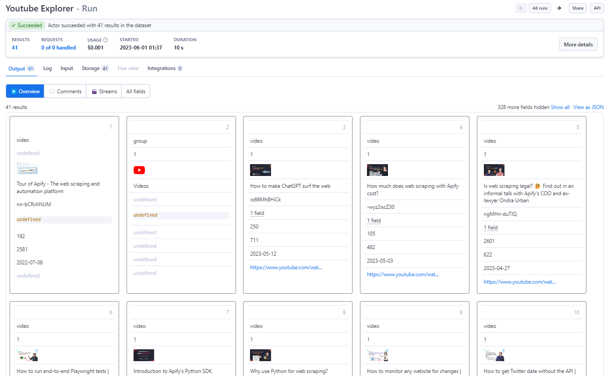Viewport: 610px width, 376px height.
Task: Open the Input tab
Action: 67,68
